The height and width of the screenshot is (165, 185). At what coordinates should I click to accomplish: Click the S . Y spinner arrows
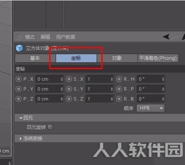112,89
